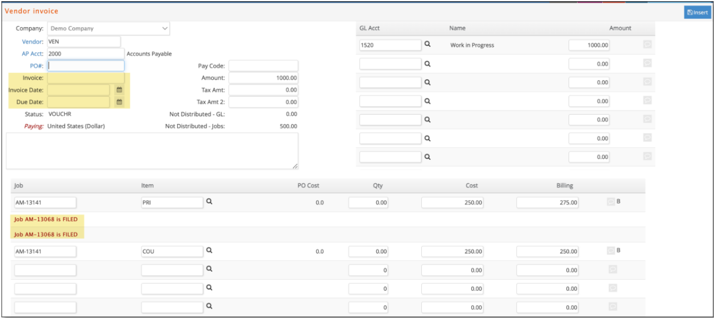Focus the Vendor field containing VEN
This screenshot has height=318, width=714.
(x=83, y=42)
